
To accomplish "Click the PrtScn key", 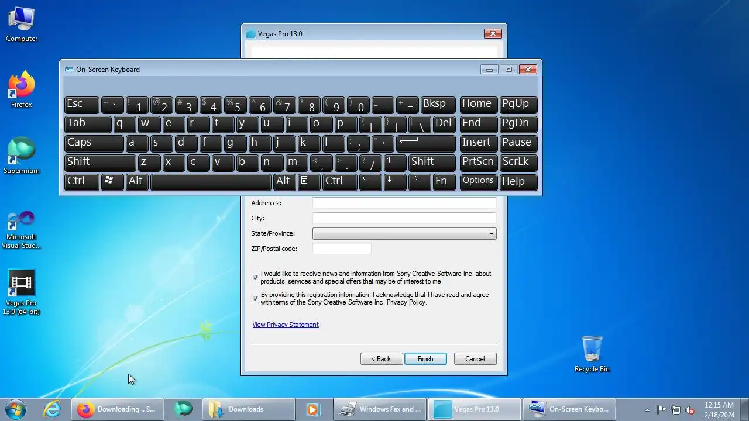I will tap(478, 163).
